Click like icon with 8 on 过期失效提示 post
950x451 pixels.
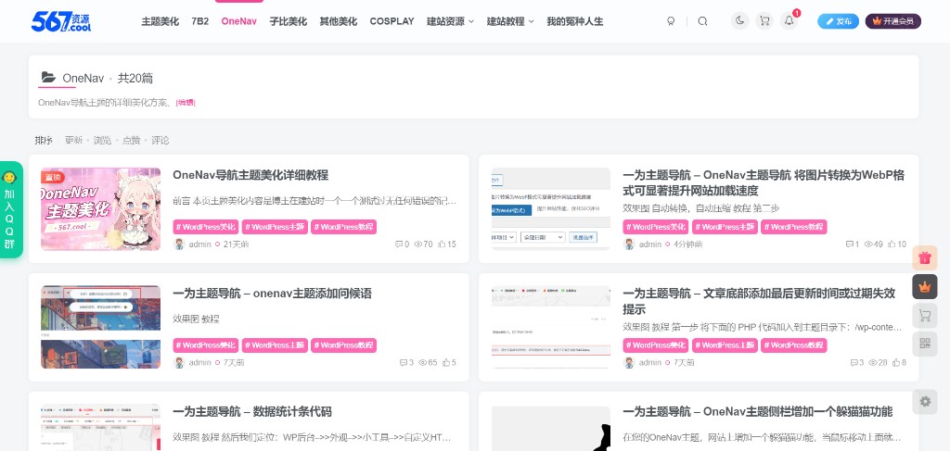[897, 363]
